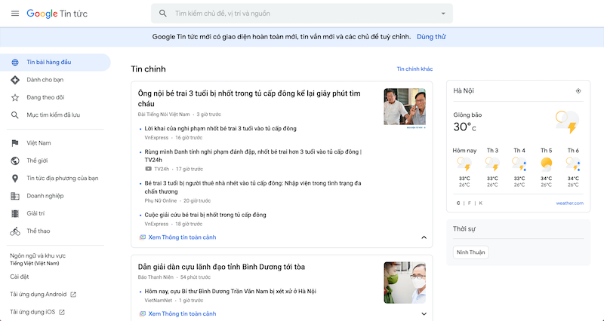Open Thể thao section
Viewport: 604px width, 321px height.
click(39, 231)
